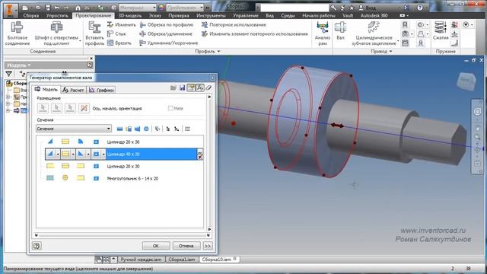487x274 pixels.
Task: Click the help question mark in title bar
Action: coord(420,8)
